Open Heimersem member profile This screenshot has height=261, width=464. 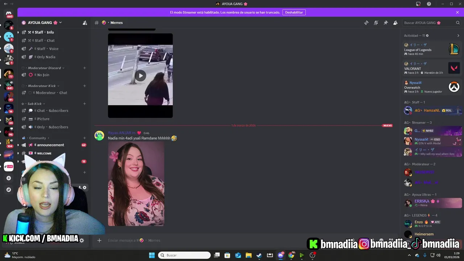tap(432, 234)
